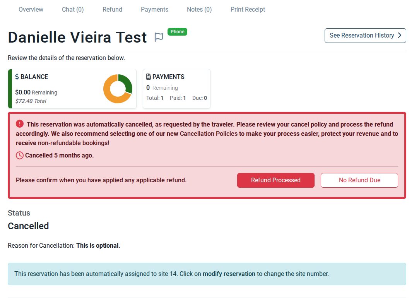This screenshot has height=298, width=414.
Task: Open the Notes (0) tab
Action: (199, 10)
